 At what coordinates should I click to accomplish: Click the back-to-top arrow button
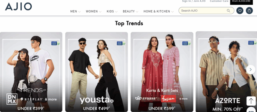pos(251,101)
